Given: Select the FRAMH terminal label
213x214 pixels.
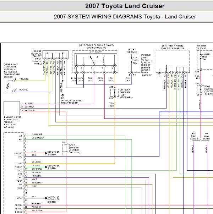Looking at the screenshot, I should [x=18, y=205].
